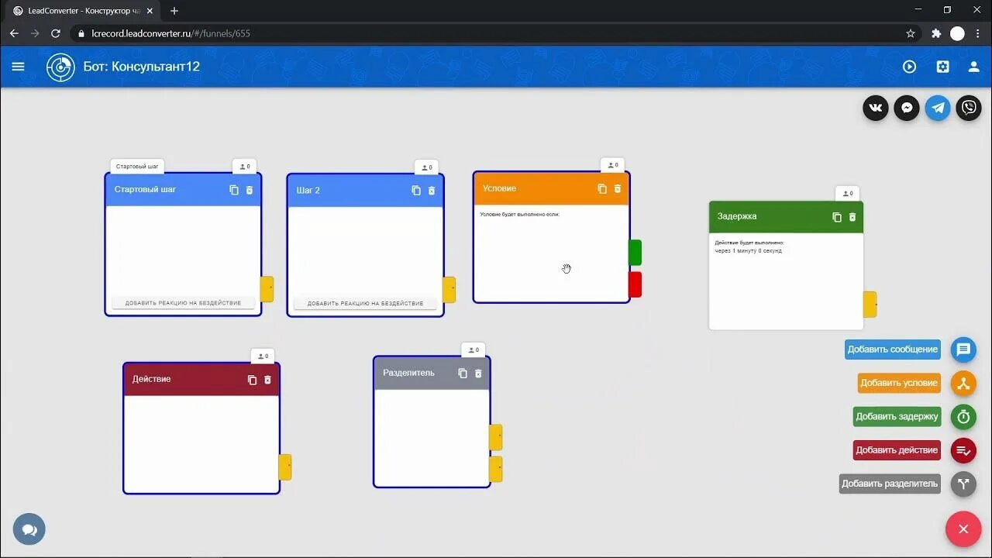
Task: Click the blue add message round icon
Action: tap(963, 350)
